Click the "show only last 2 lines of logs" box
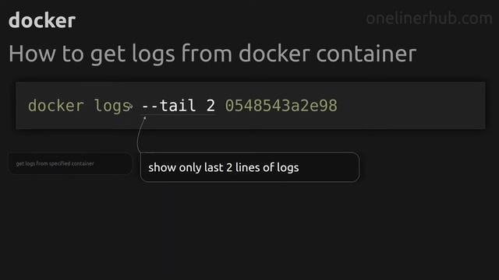This screenshot has width=499, height=280. click(249, 167)
